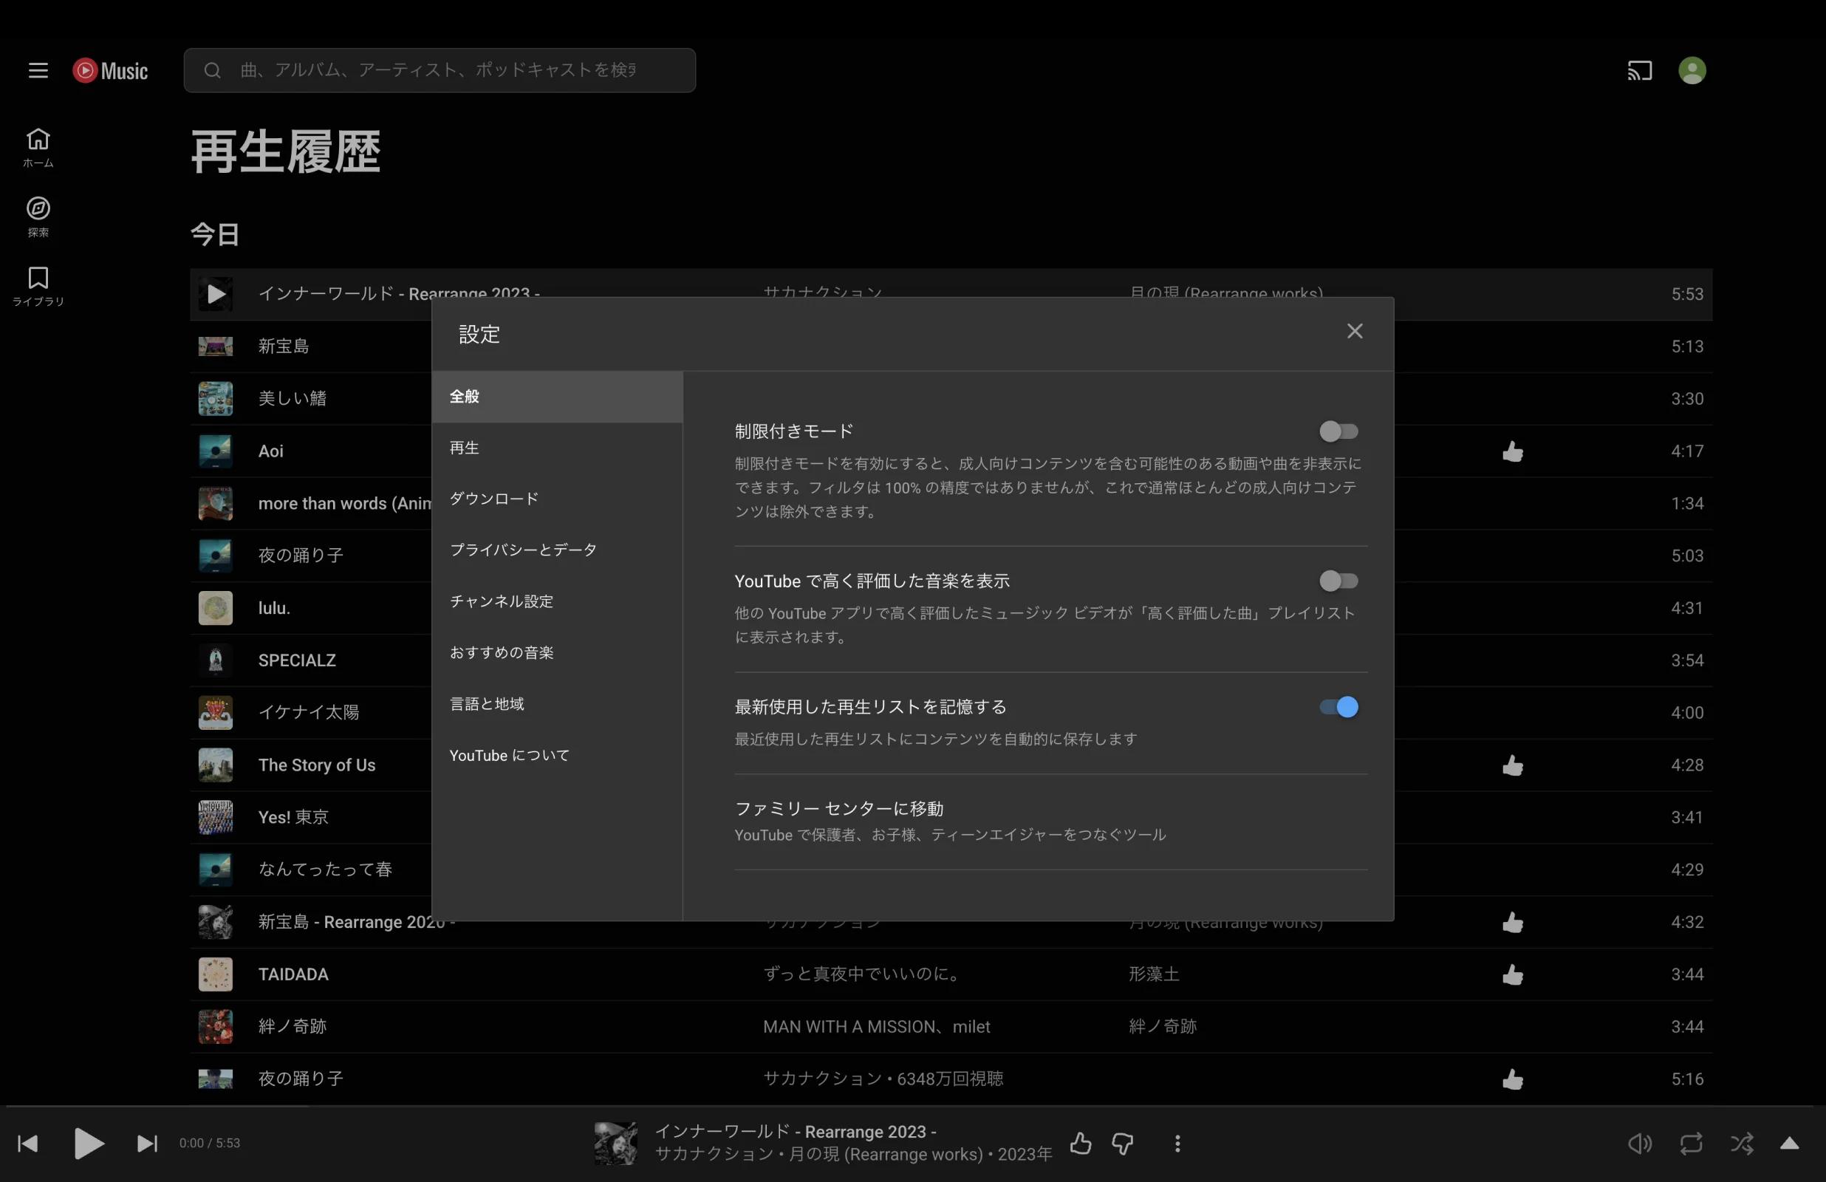Screen dimensions: 1826x1182
Task: Open artist ずっと真夜中でいいのに。
Action: 861,974
